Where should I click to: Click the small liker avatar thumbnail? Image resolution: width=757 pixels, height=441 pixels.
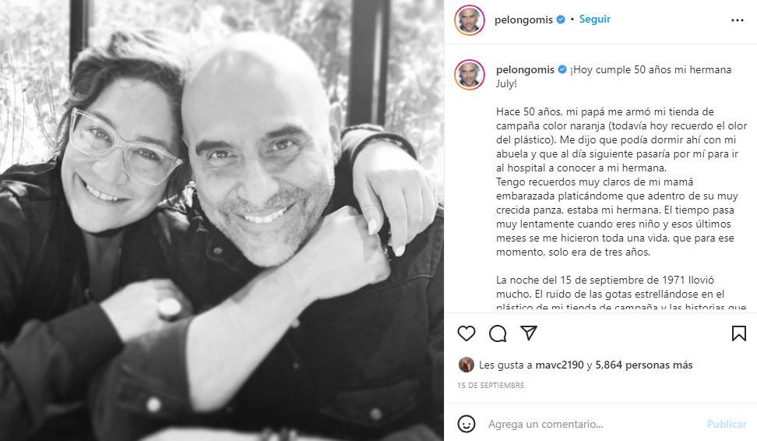point(466,365)
